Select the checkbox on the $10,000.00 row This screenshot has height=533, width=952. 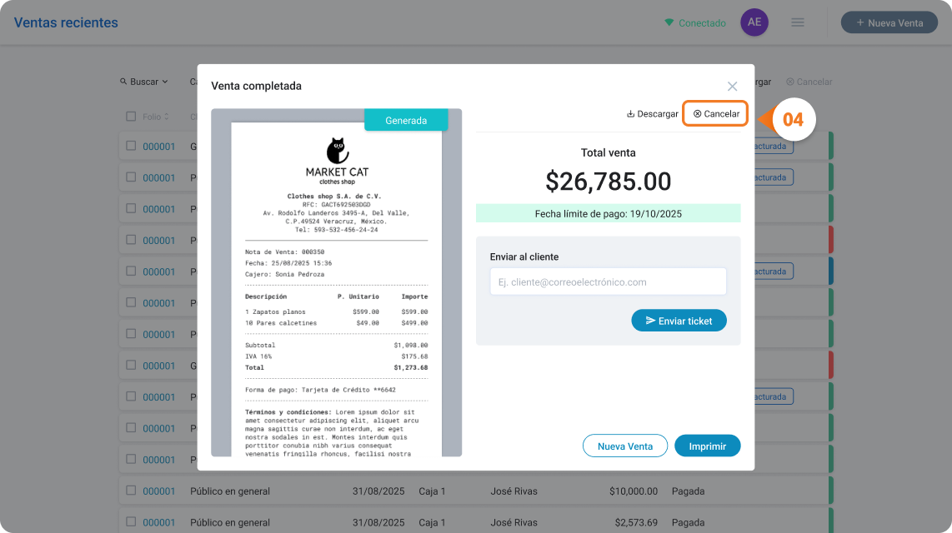pyautogui.click(x=131, y=491)
